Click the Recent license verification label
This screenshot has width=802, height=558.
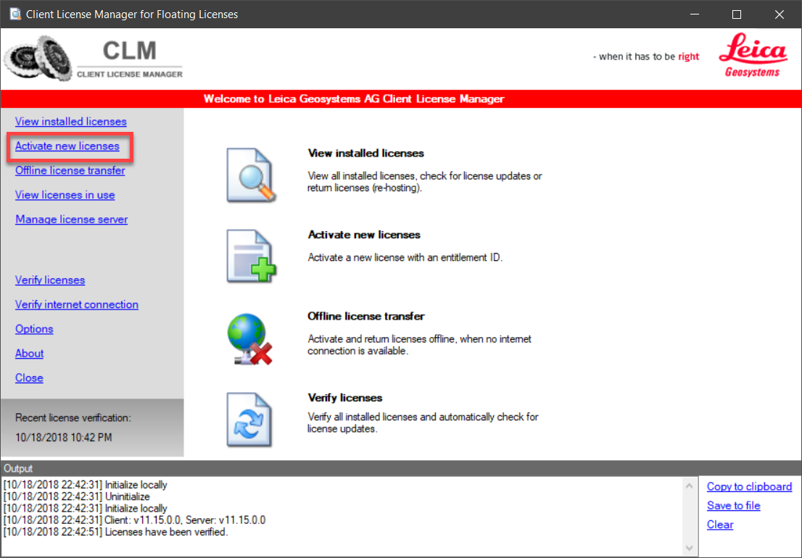coord(73,418)
